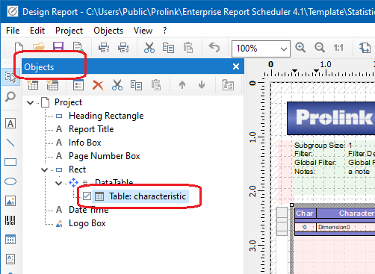Open the Project menu

(69, 31)
